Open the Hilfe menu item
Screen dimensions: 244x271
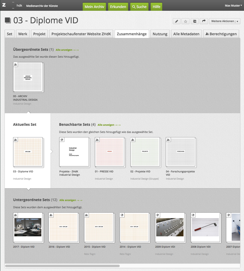(x=156, y=7)
